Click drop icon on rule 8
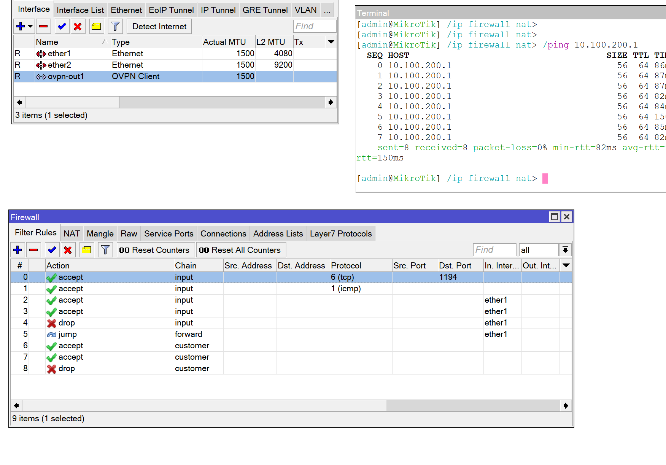This screenshot has width=666, height=465. click(x=51, y=369)
